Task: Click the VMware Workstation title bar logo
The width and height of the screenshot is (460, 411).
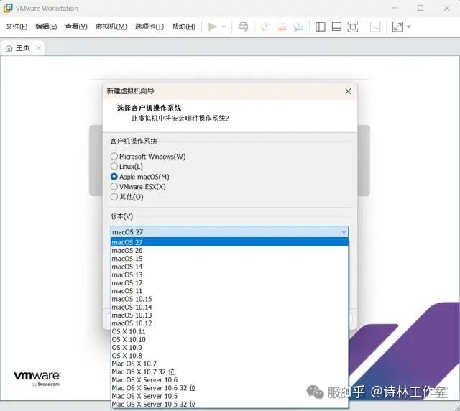Action: click(x=8, y=8)
